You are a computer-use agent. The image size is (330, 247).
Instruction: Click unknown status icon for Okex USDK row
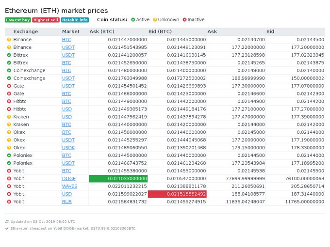click(x=9, y=148)
